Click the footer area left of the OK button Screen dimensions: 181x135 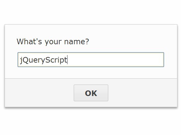coord(39,93)
